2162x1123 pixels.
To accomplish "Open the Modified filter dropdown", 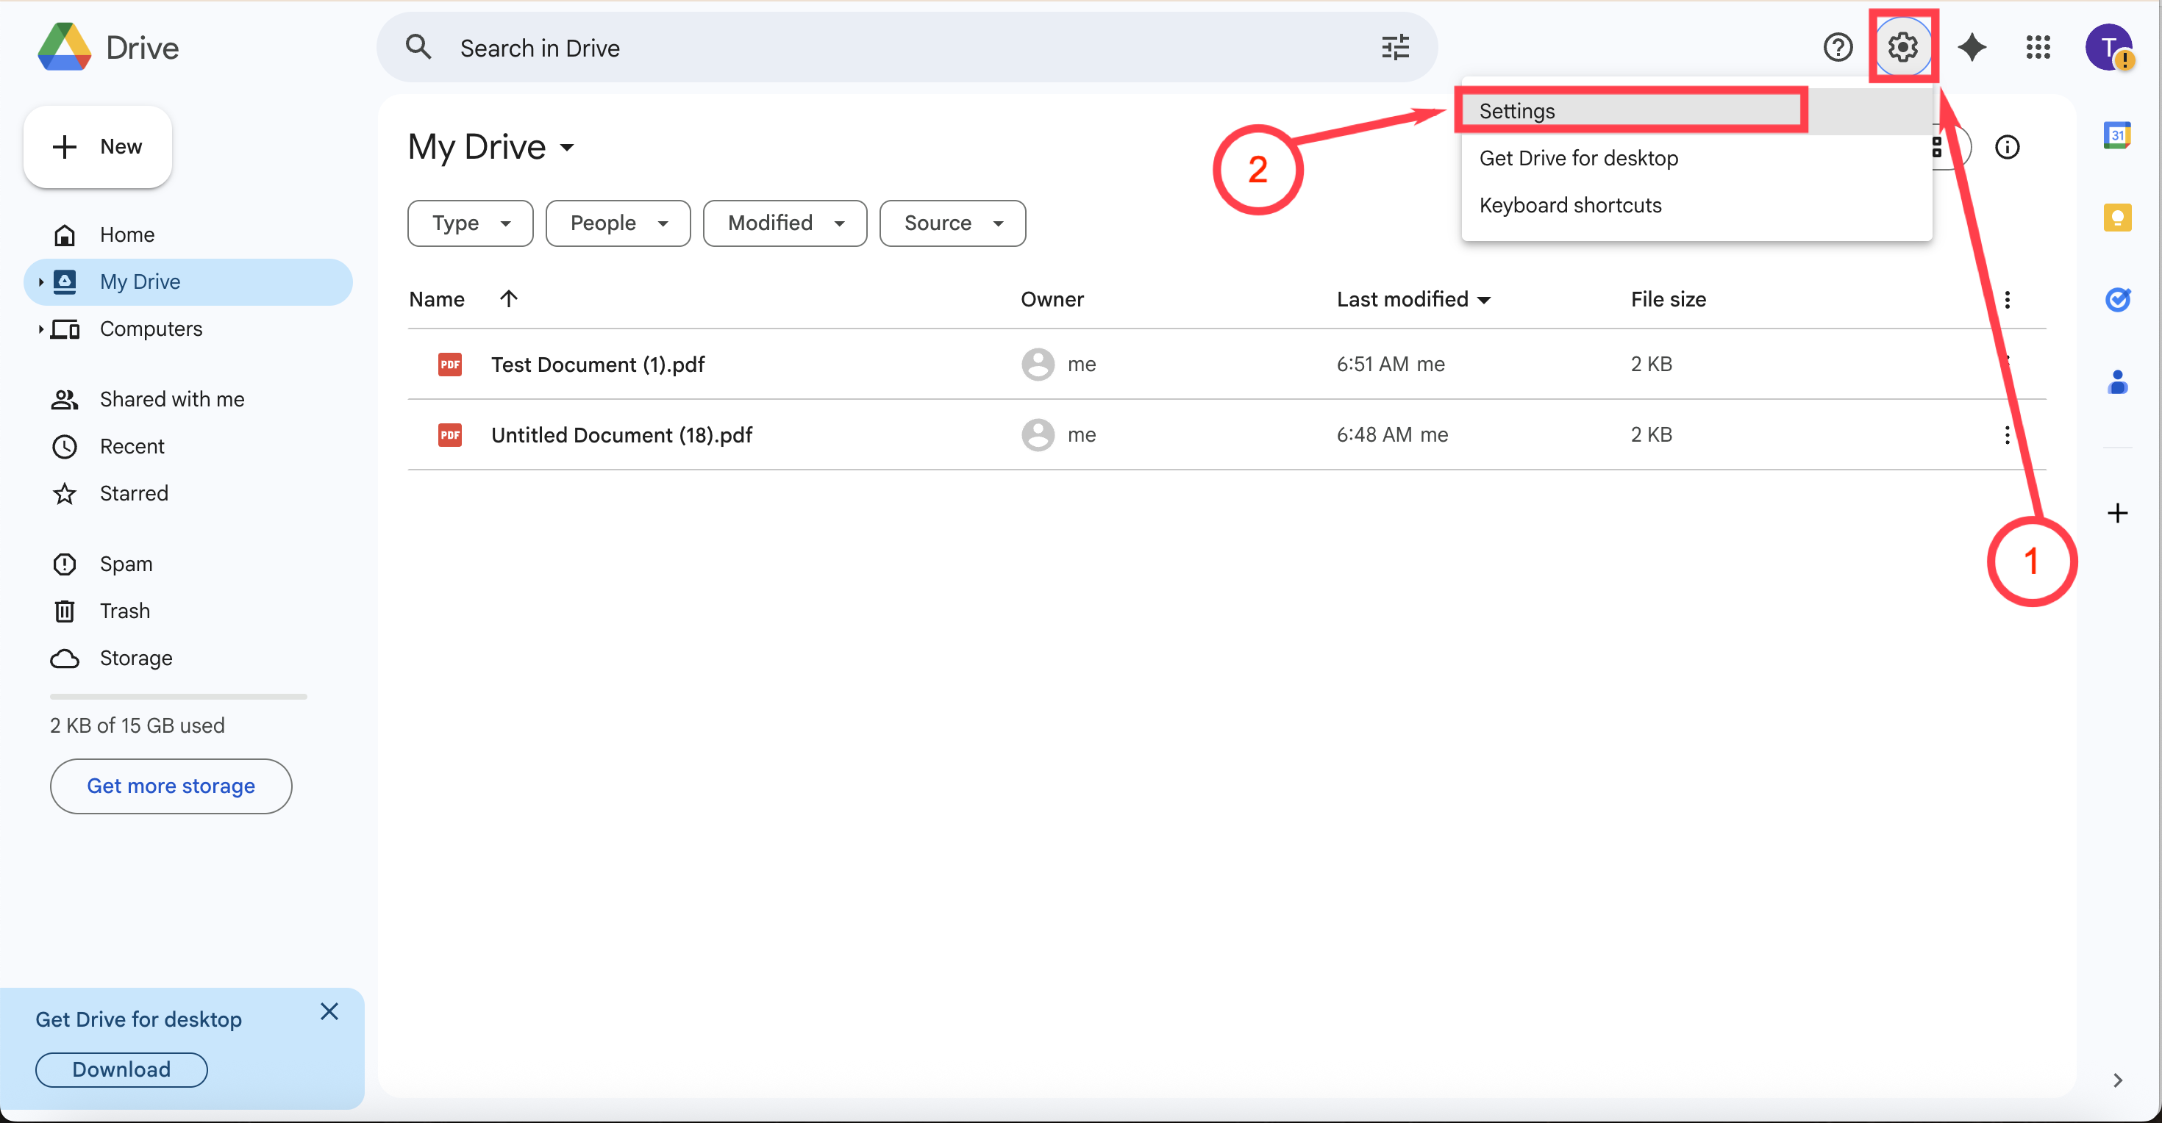I will coord(784,223).
